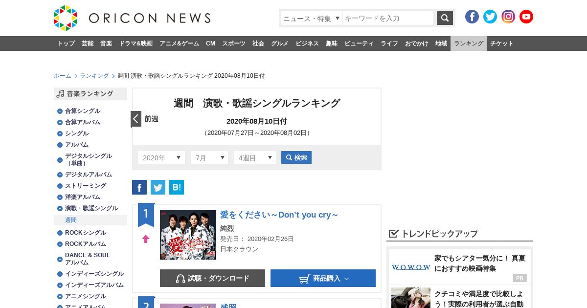Open 家でもシアター気分に！ 真夏におすすめ映画特集 article
Screen dimensions: 587x308
480,263
